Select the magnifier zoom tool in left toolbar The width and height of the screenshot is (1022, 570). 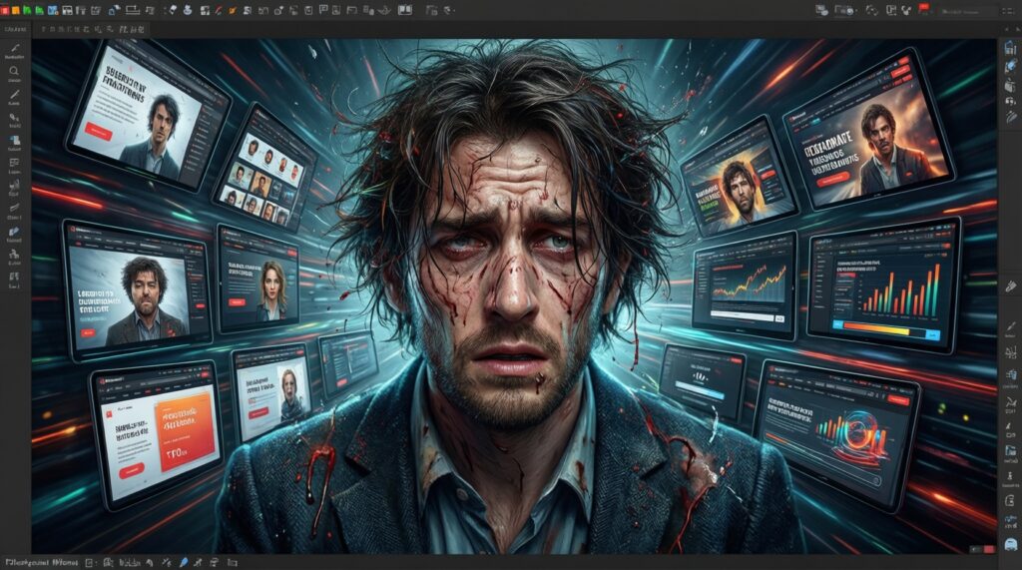pyautogui.click(x=15, y=71)
